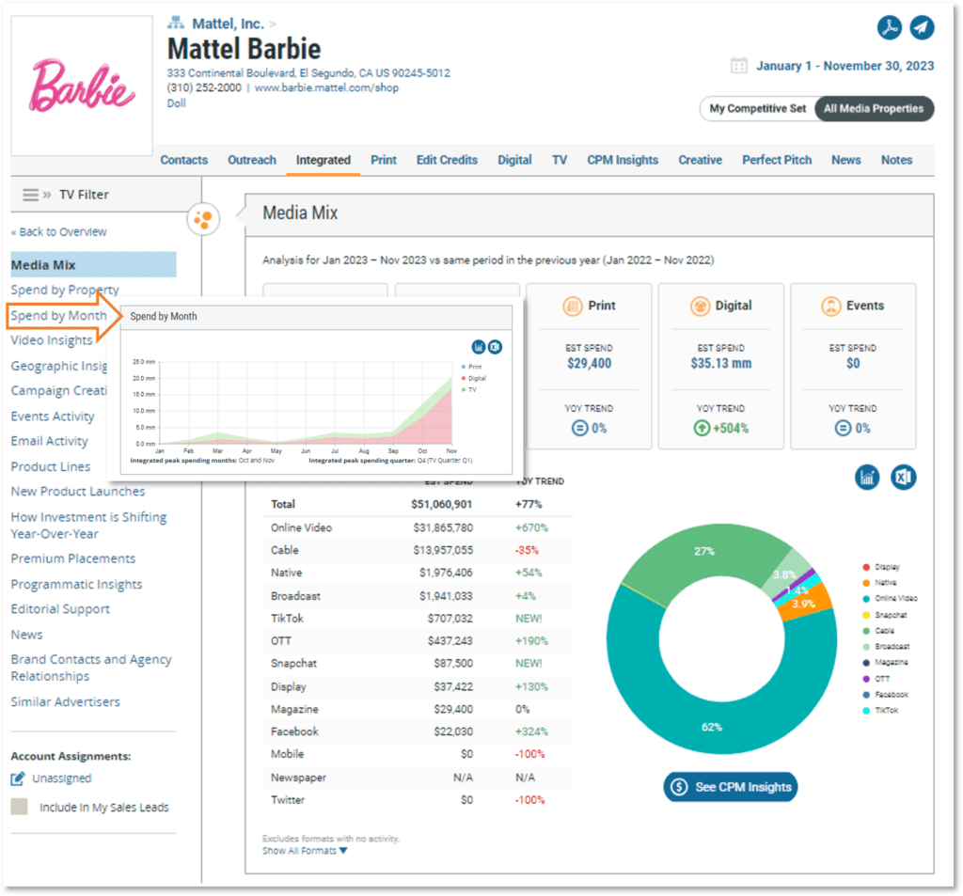Screen dimensions: 963x896
Task: Open Premium Placements in sidebar
Action: pos(73,558)
